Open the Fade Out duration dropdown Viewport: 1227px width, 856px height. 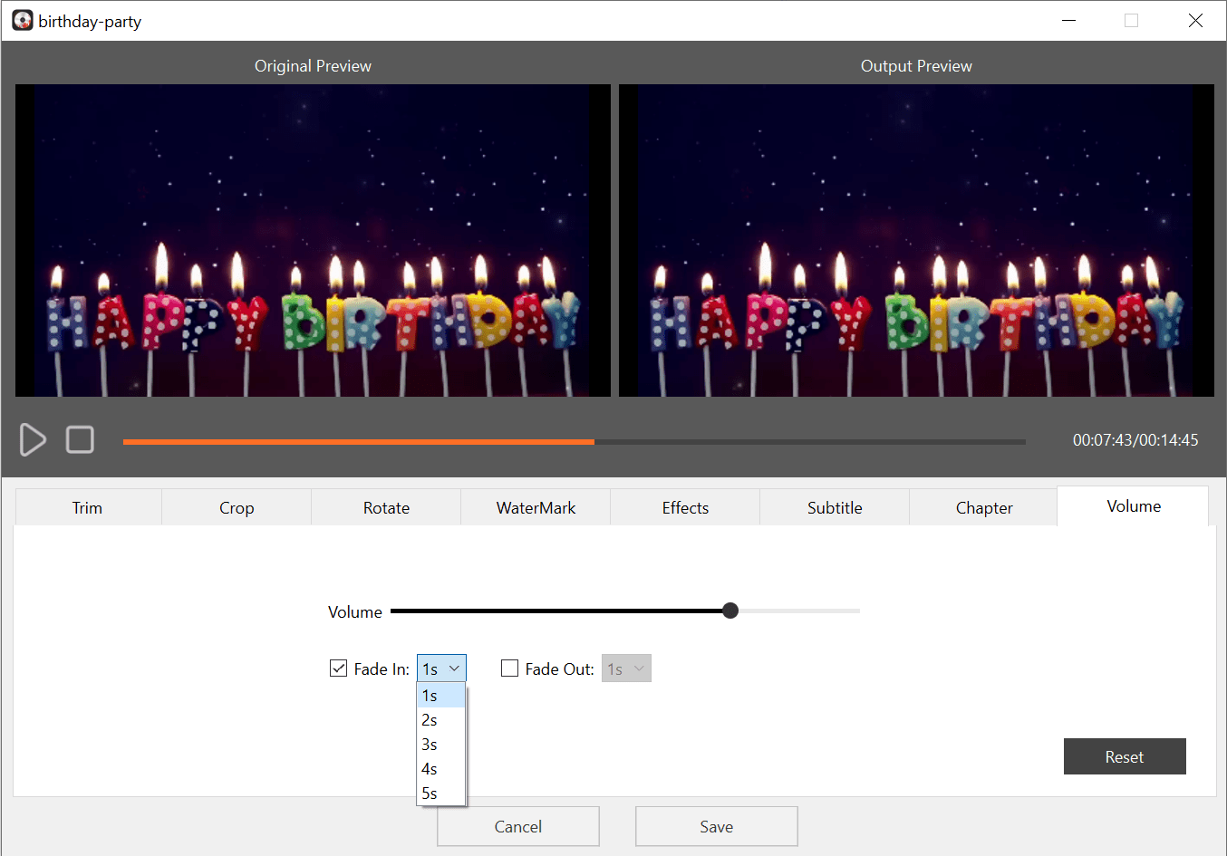point(626,668)
